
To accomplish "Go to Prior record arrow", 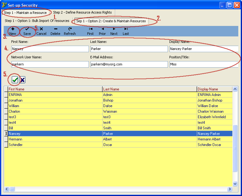I will [102, 29].
